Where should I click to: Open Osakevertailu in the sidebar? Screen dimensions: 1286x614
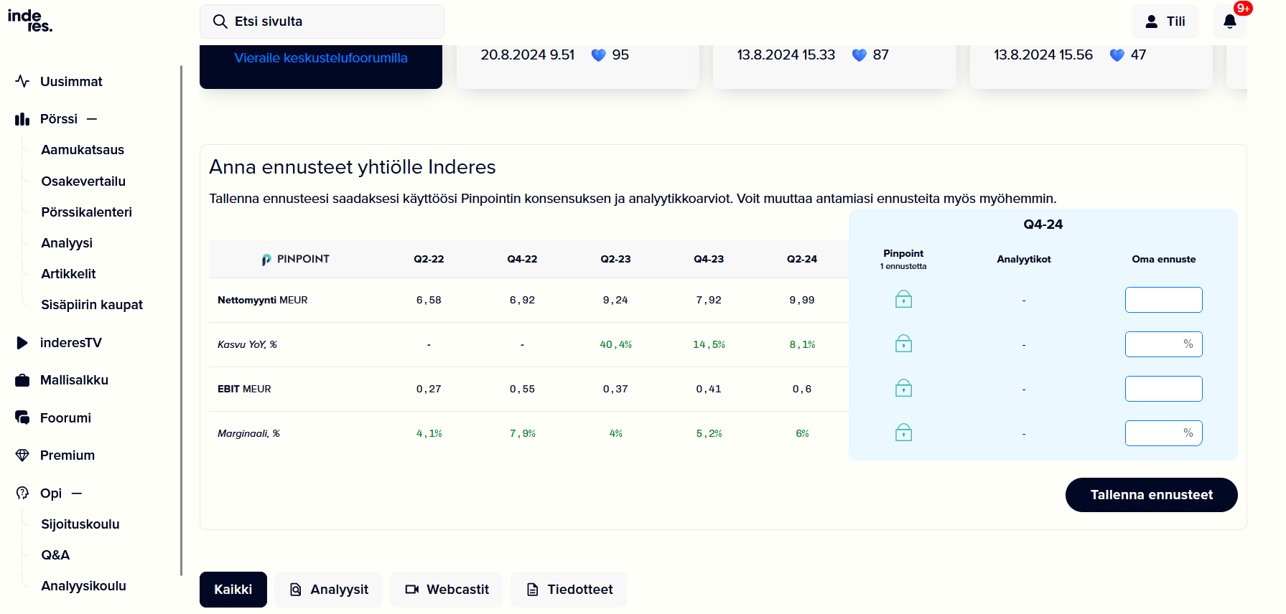tap(83, 181)
